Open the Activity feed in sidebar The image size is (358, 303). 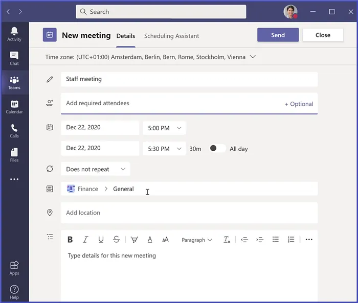(x=14, y=34)
